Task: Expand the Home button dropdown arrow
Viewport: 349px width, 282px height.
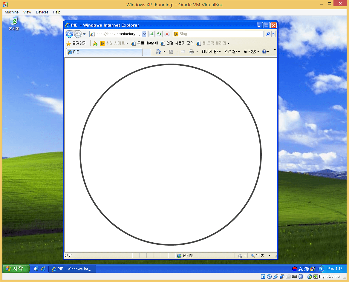Action: tap(164, 52)
